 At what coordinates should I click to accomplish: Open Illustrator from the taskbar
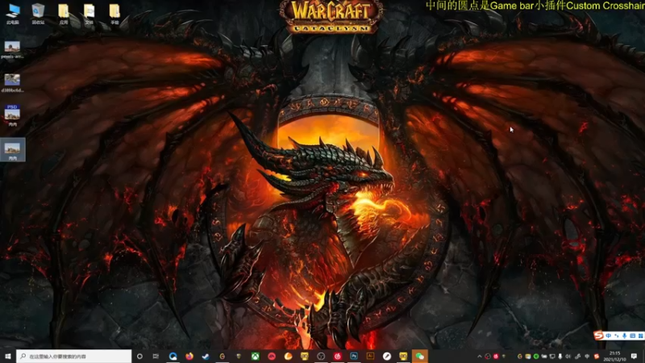370,357
